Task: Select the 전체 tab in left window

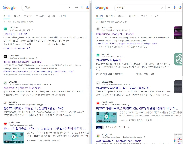Action: click(7, 16)
